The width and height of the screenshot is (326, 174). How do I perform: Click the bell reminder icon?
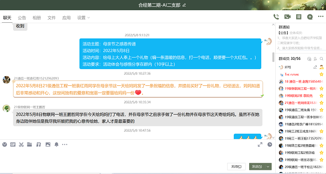56,144
